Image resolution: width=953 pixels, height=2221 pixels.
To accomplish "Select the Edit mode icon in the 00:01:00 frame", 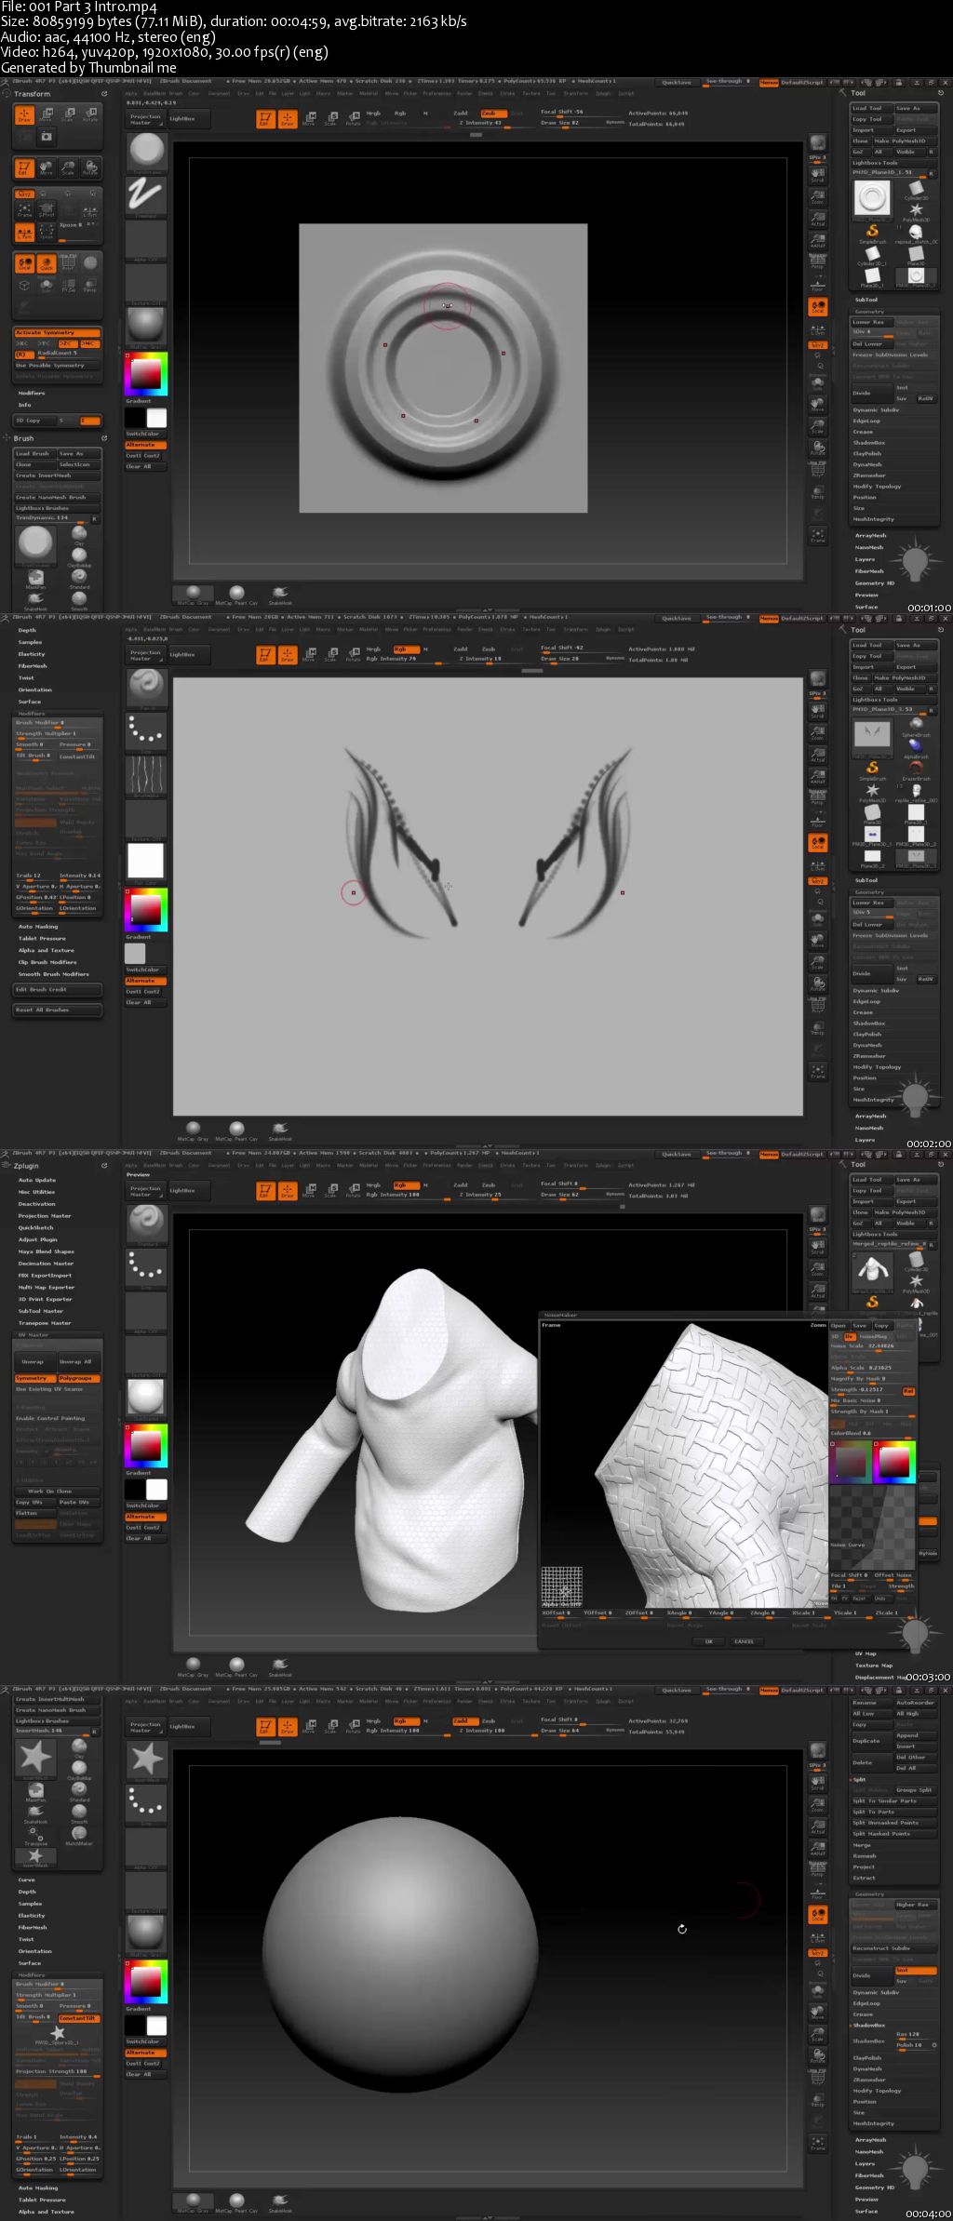I will [264, 119].
